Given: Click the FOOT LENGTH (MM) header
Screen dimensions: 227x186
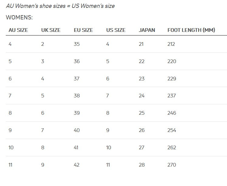Looking at the screenshot, I should coord(191,30).
